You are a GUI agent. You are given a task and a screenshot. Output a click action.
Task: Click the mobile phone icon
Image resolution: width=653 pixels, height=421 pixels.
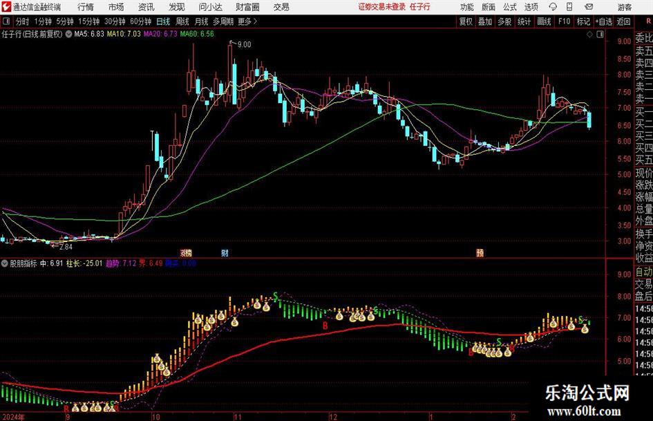[569, 7]
